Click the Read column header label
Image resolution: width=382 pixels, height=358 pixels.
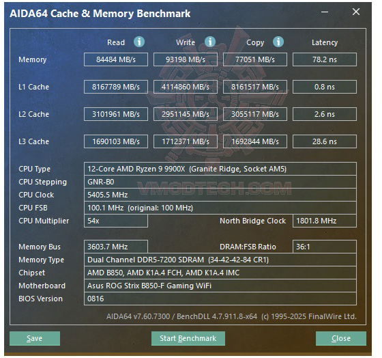point(116,42)
